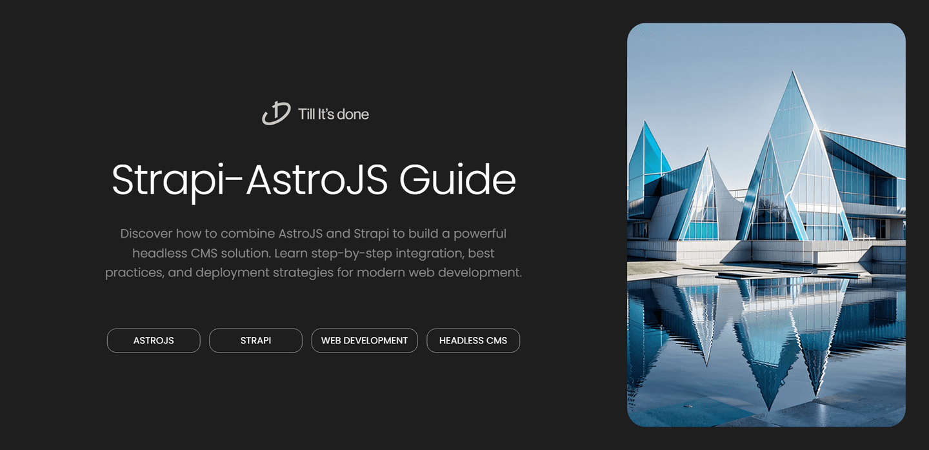Select the STRAPI tag

[x=255, y=340]
